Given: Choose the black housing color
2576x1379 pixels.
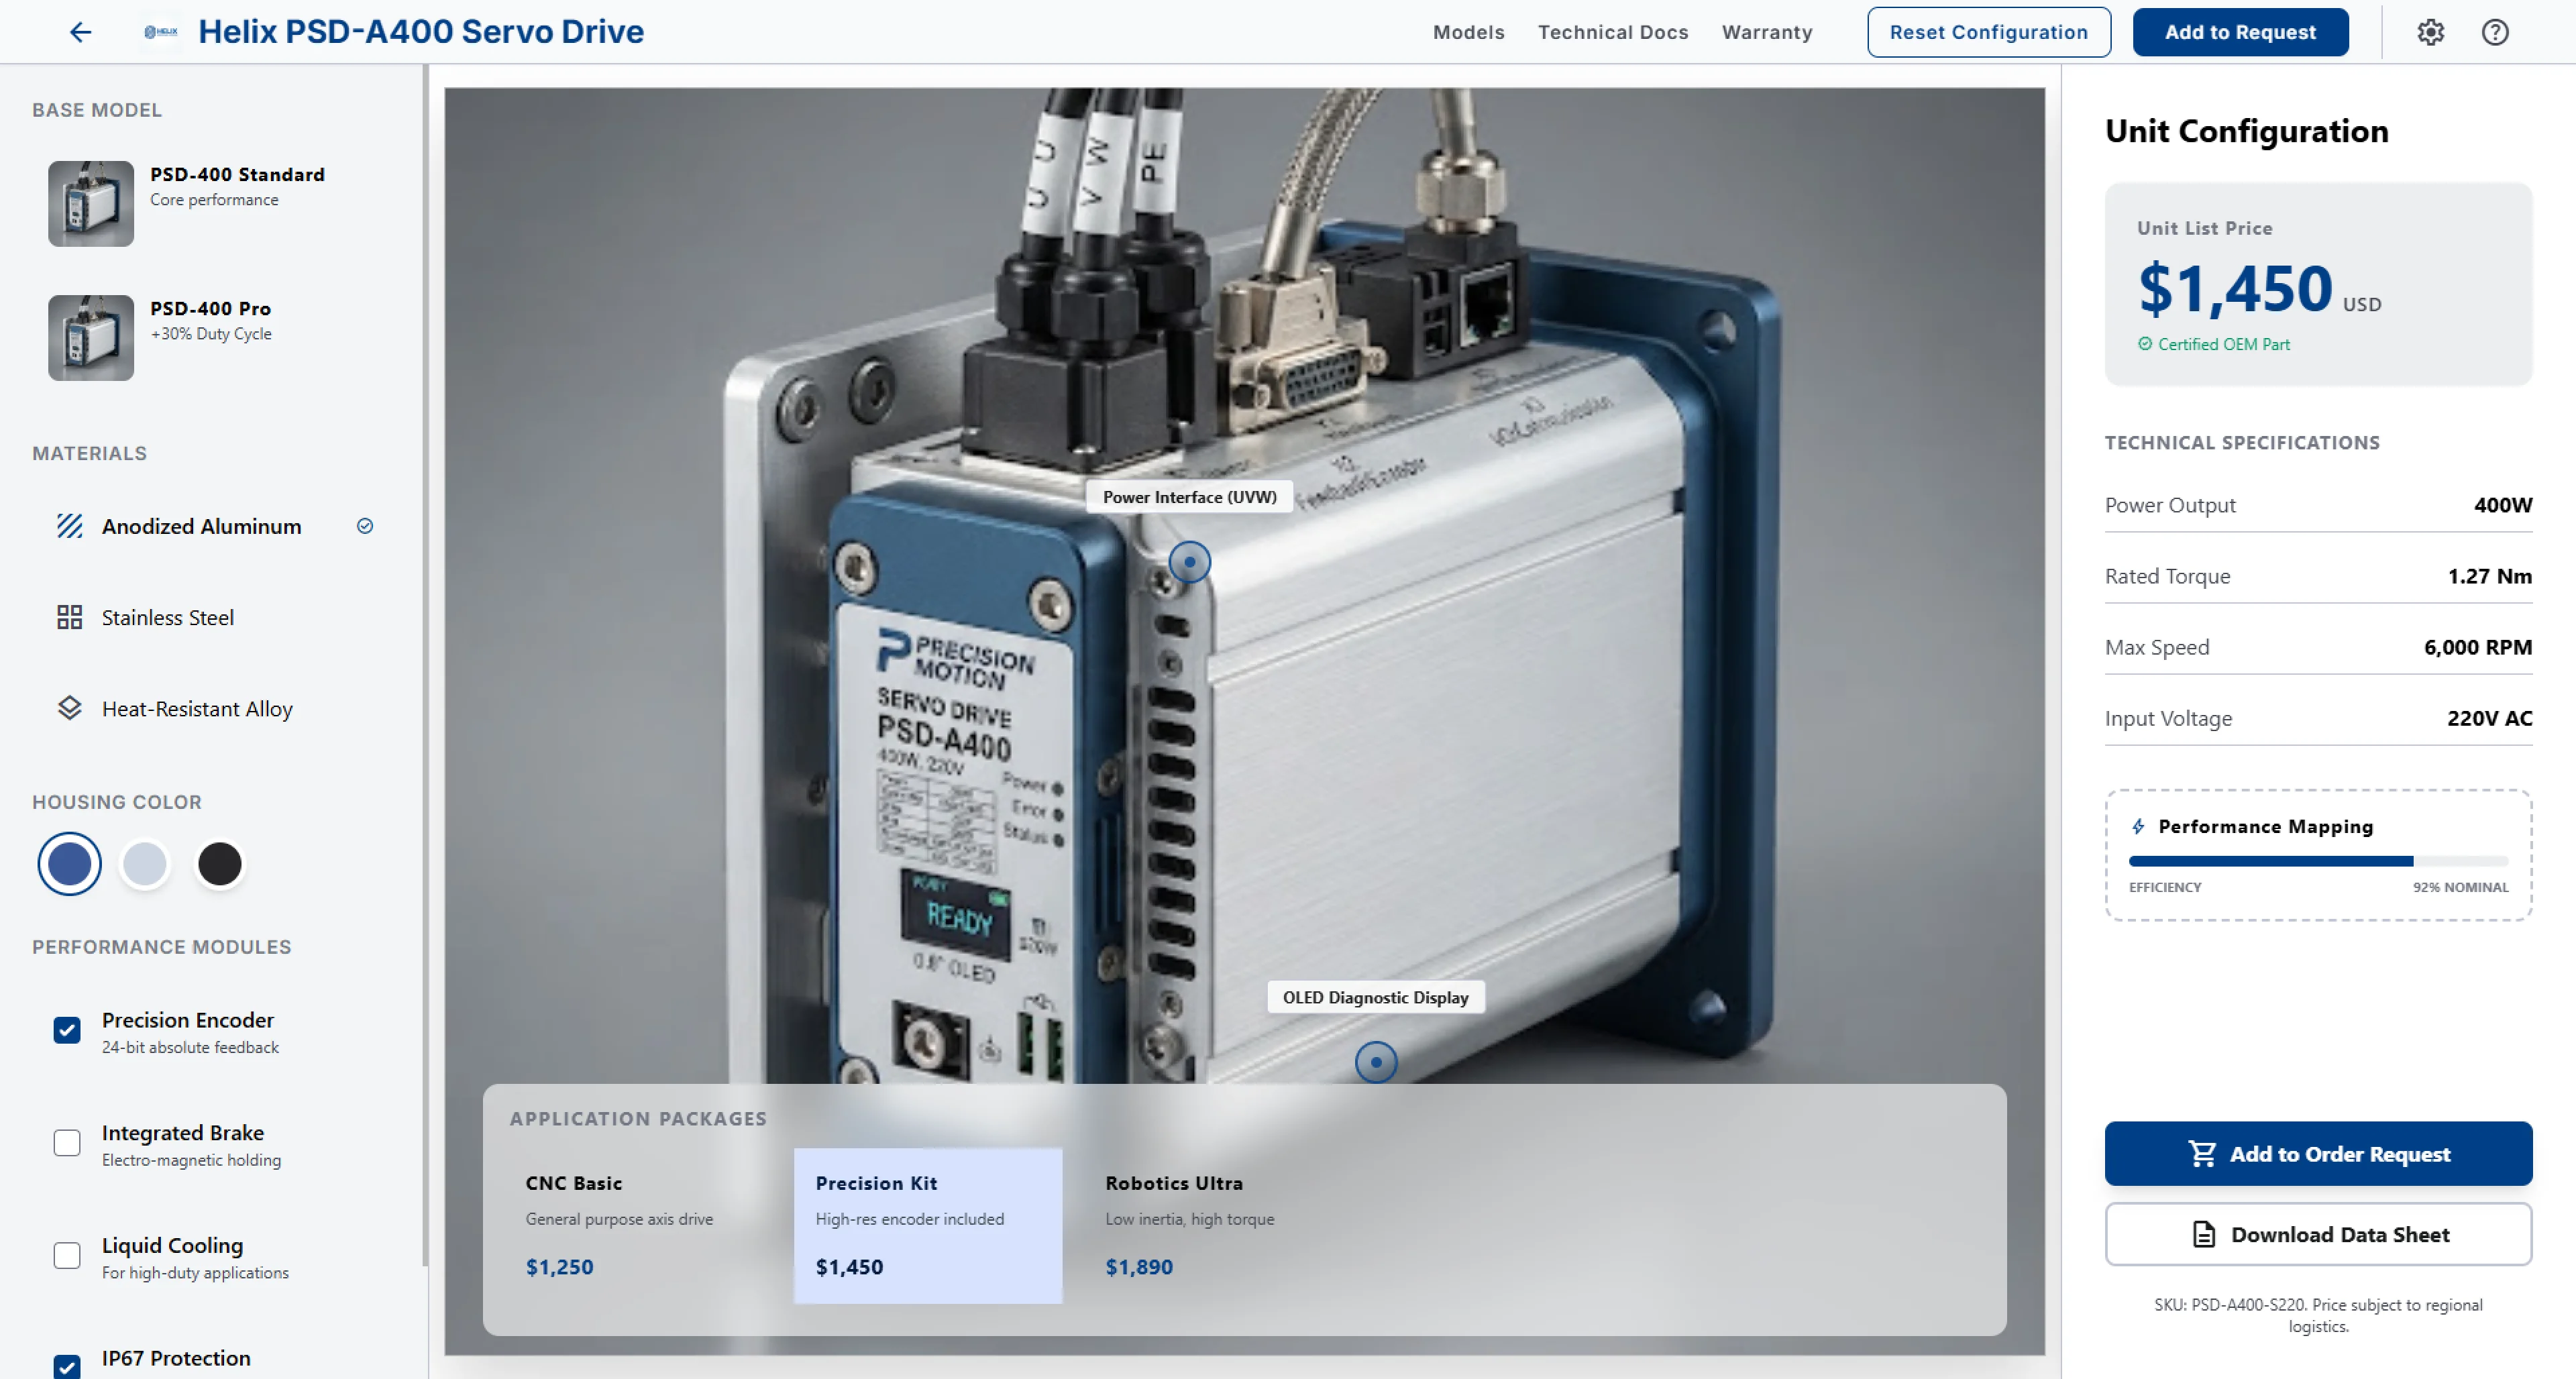Looking at the screenshot, I should tap(219, 864).
